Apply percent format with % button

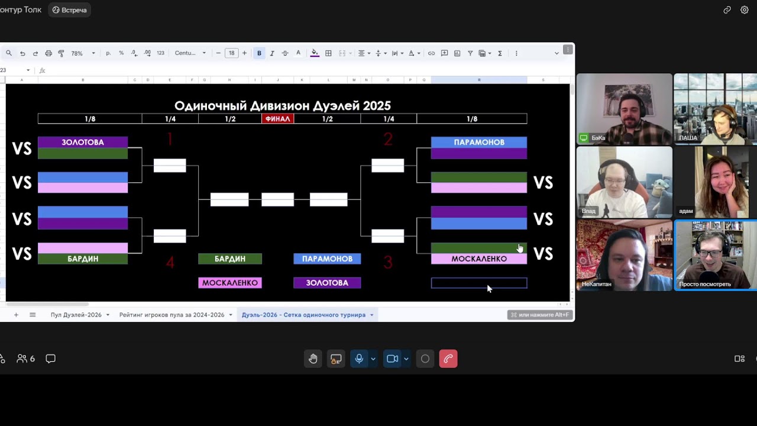point(121,53)
